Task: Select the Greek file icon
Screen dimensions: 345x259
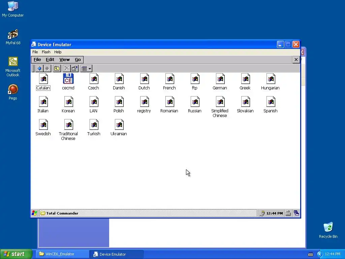Action: [245, 79]
